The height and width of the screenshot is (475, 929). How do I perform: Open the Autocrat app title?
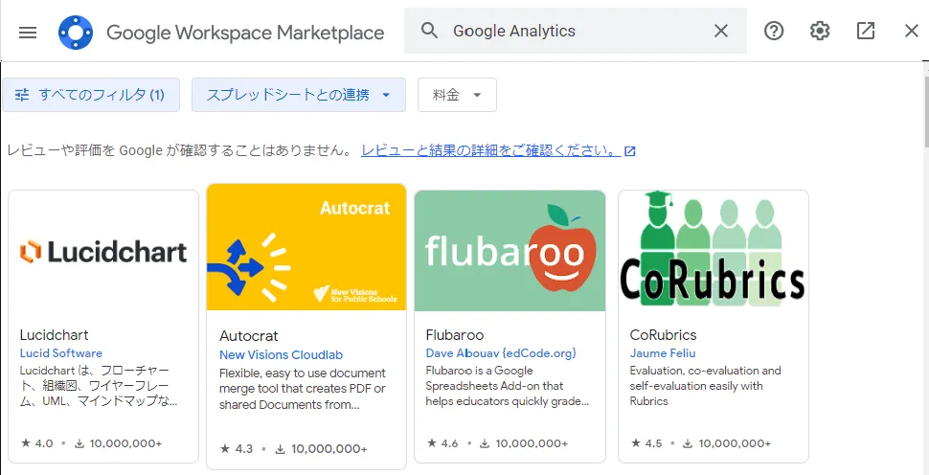249,336
